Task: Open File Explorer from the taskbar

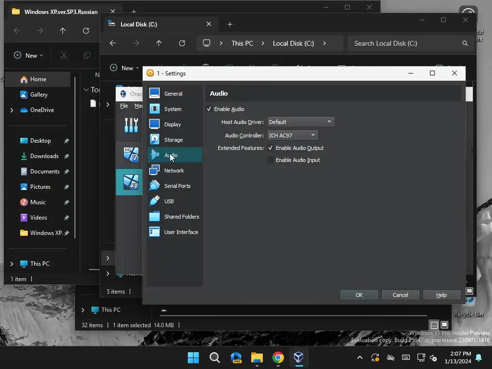Action: (x=257, y=357)
